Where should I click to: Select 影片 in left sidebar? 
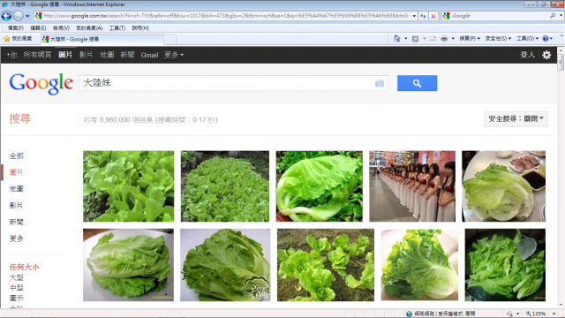coord(16,206)
